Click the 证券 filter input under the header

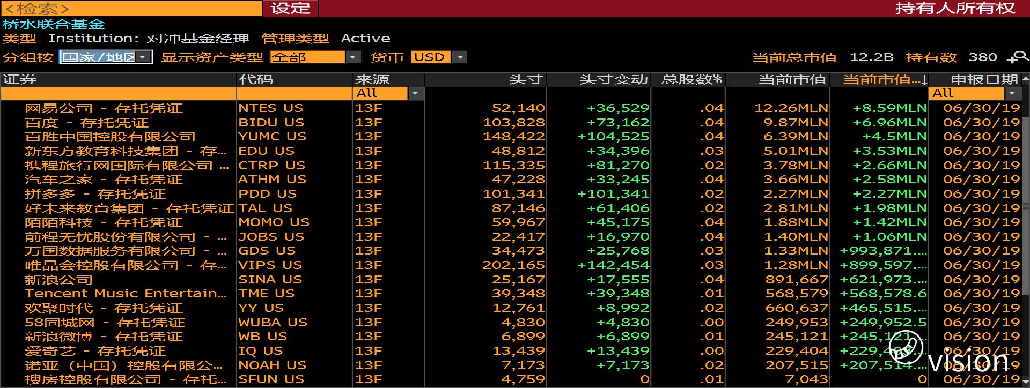[x=118, y=93]
